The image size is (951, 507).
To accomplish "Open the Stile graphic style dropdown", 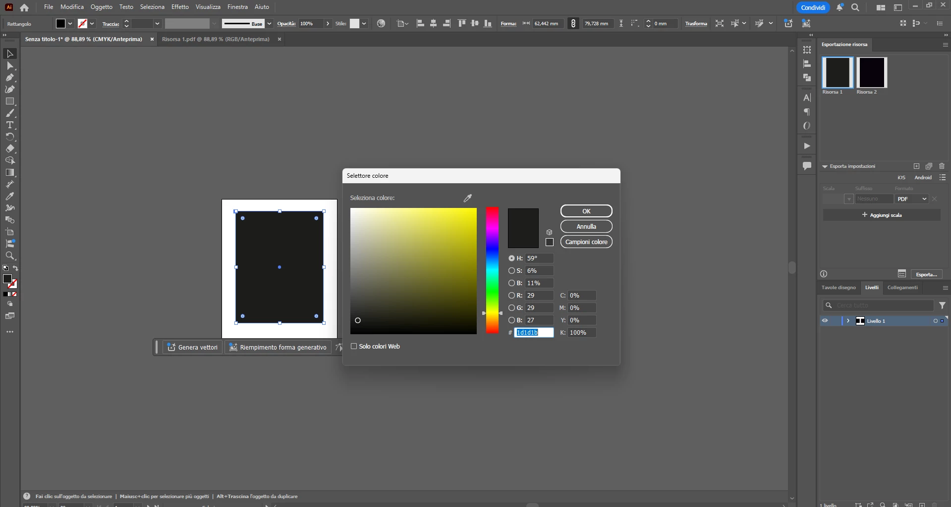I will (x=364, y=24).
